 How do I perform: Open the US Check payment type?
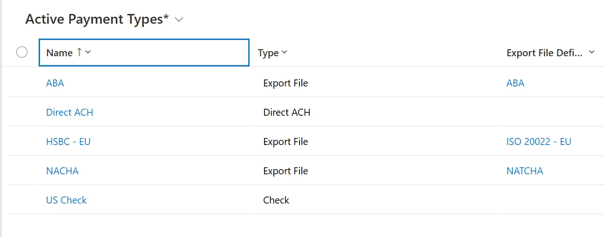click(66, 200)
